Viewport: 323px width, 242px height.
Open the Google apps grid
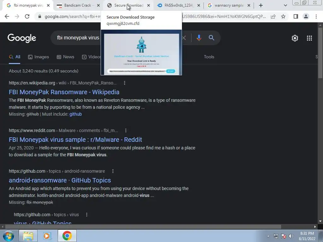click(x=309, y=38)
